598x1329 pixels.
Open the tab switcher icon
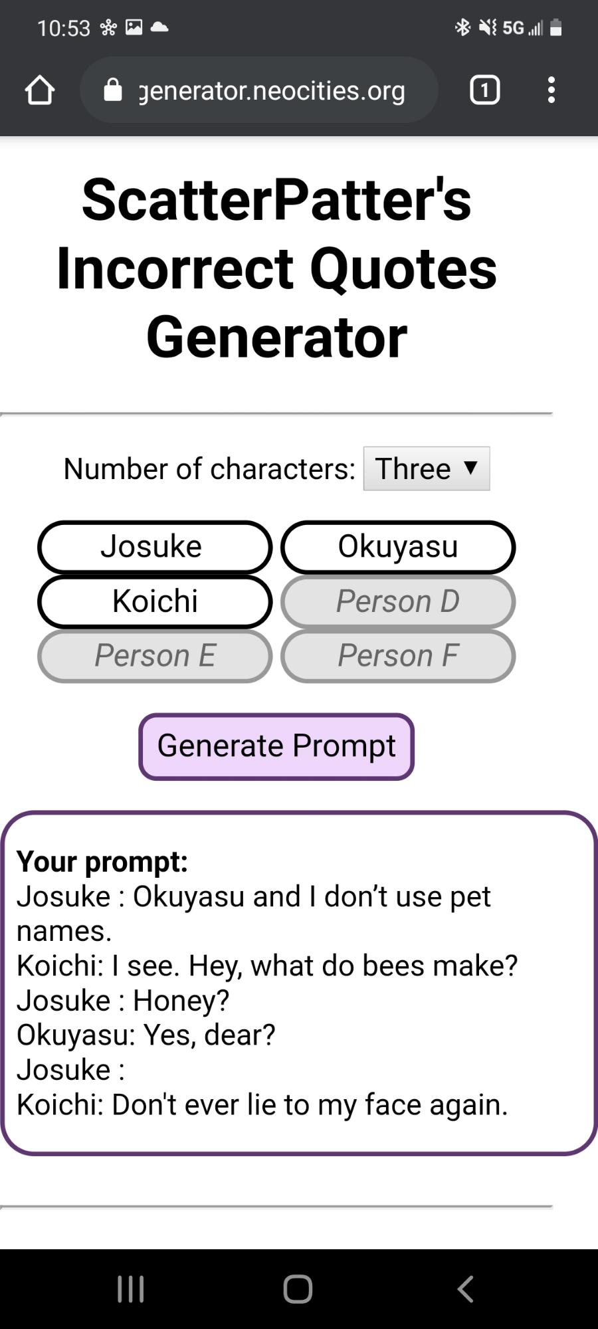click(x=484, y=90)
